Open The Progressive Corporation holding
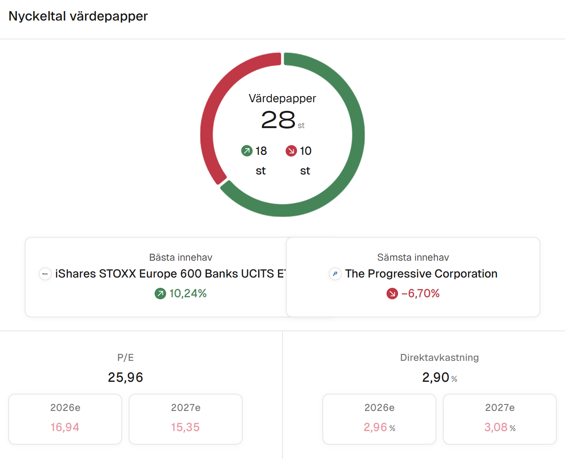Viewport: 565px width, 459px height. pyautogui.click(x=421, y=274)
